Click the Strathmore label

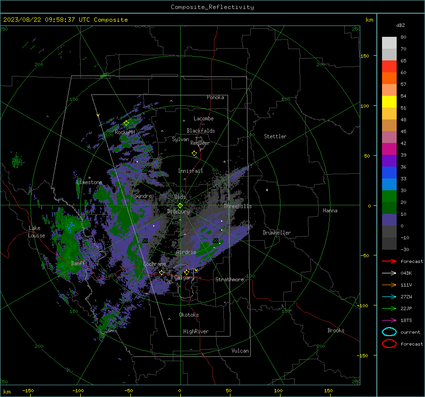[230, 279]
